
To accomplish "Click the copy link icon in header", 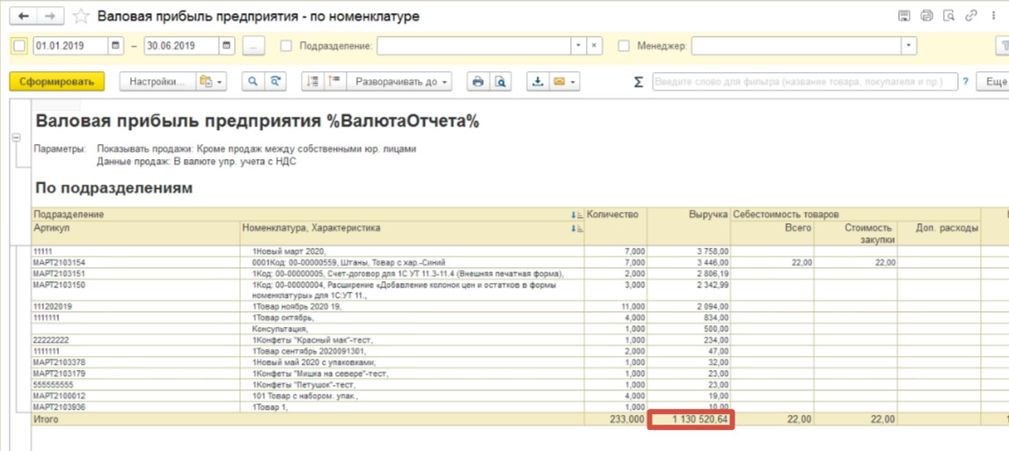I will coord(971,16).
